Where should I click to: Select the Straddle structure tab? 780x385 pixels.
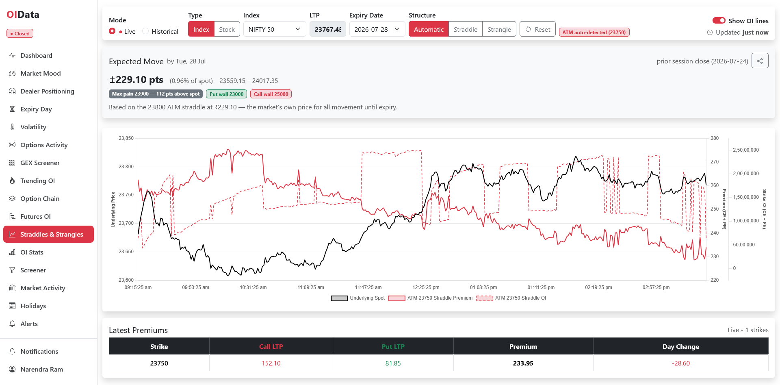coord(466,29)
